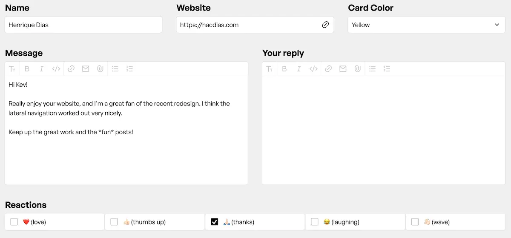Toggle bold in Your reply toolbar
This screenshot has width=511, height=238.
pyautogui.click(x=284, y=69)
